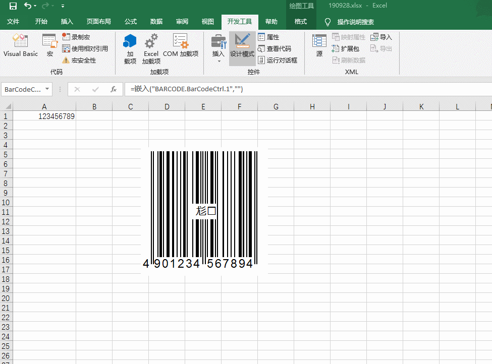This screenshot has width=492, height=364.
Task: Open the 帮助 tab
Action: click(x=271, y=22)
